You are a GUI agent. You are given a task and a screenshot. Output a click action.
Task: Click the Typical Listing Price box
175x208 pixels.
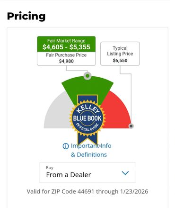click(x=120, y=54)
